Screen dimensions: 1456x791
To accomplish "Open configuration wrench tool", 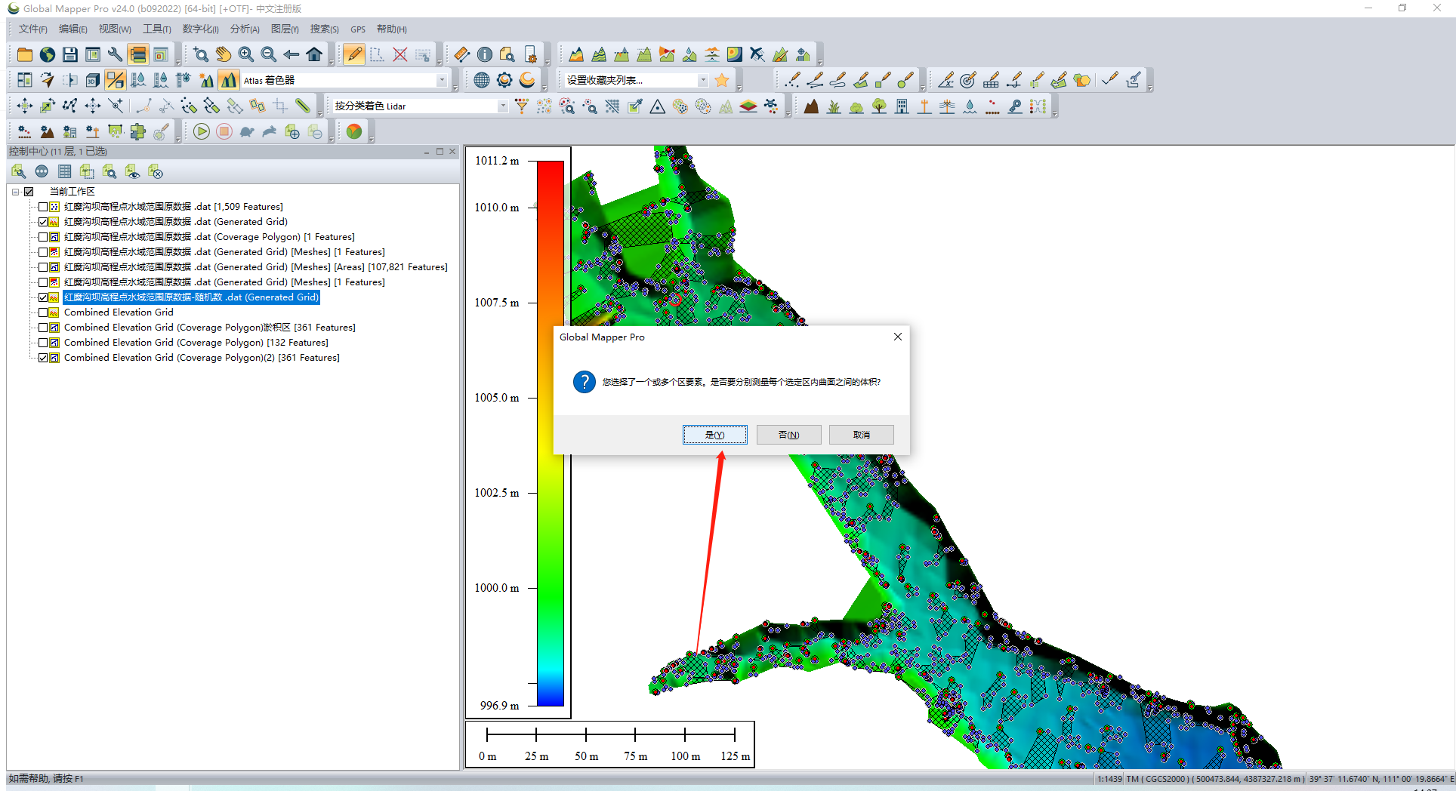I will (x=115, y=54).
